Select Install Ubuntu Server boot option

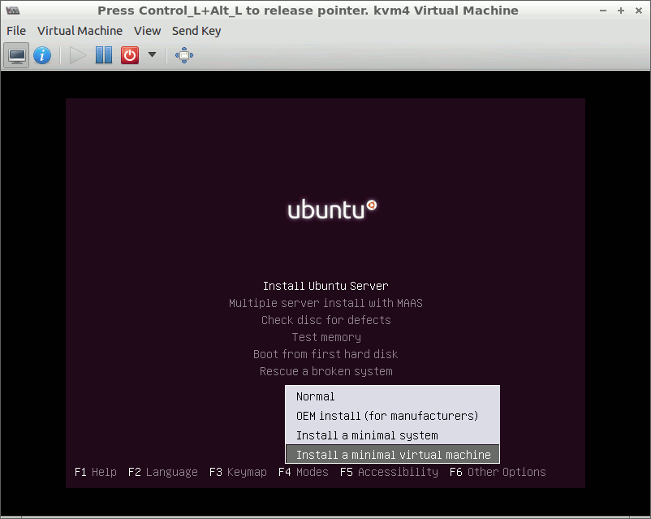(x=325, y=286)
